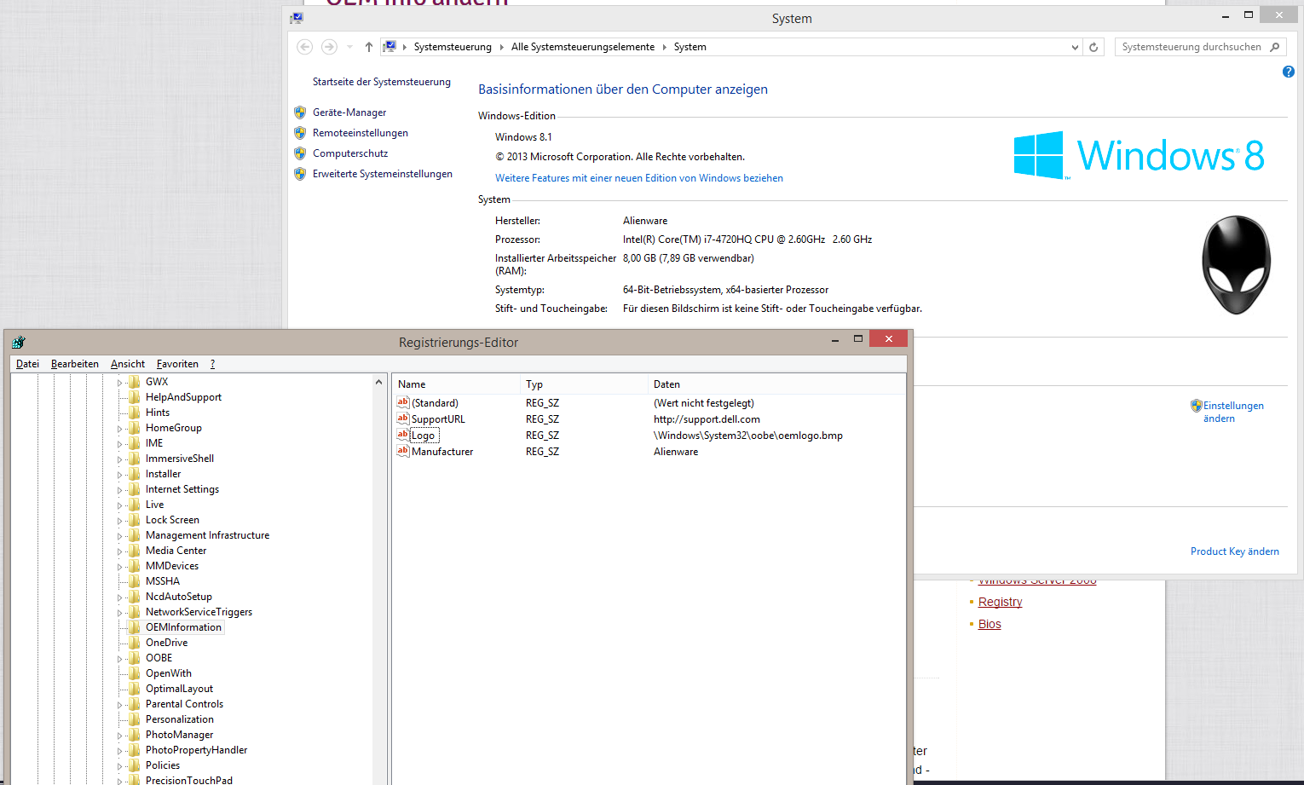
Task: Click Systemsteuerung in the breadcrumb
Action: [453, 47]
